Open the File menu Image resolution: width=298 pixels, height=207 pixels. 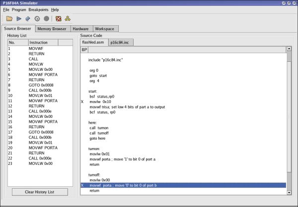(x=6, y=9)
